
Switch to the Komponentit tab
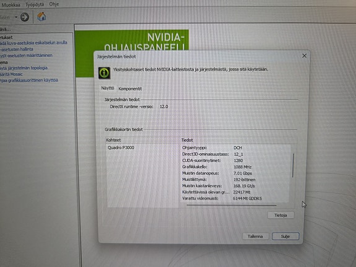tap(130, 89)
